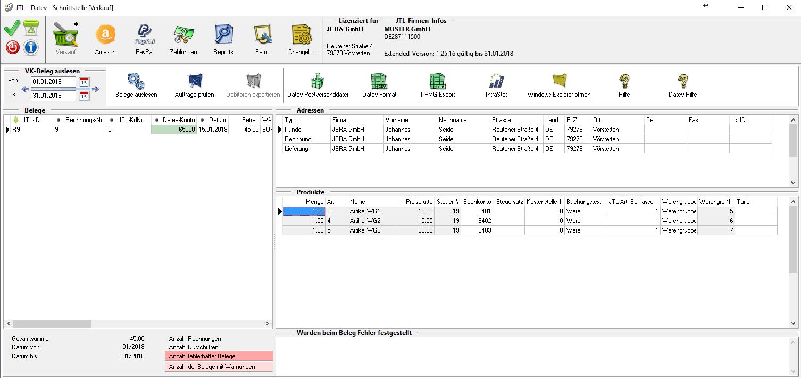
Task: Open the Reports section
Action: click(x=223, y=39)
